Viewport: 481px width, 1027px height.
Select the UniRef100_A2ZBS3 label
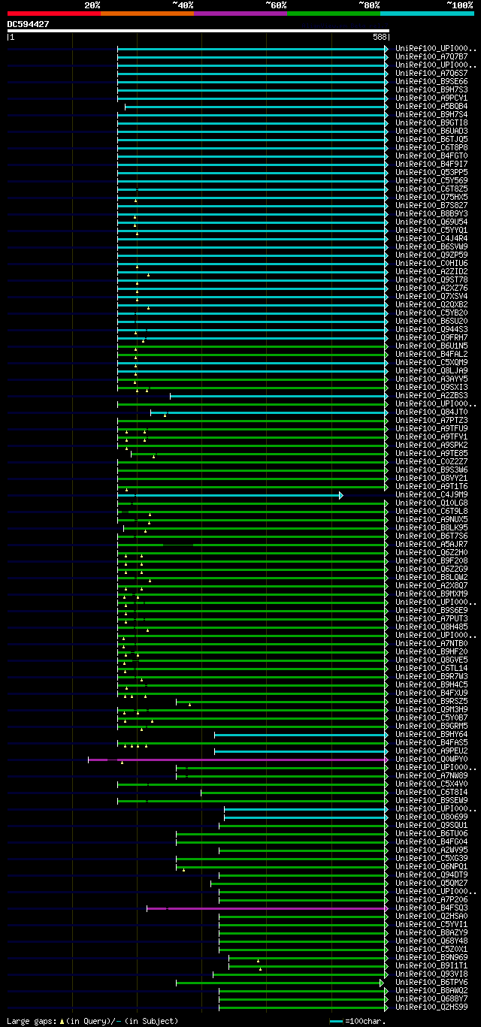(x=431, y=395)
